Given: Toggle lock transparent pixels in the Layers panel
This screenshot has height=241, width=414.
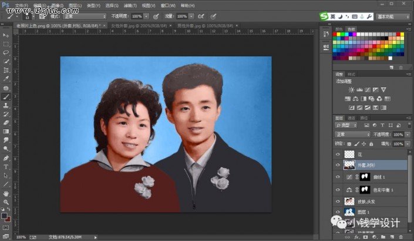Looking at the screenshot, I should pos(349,144).
